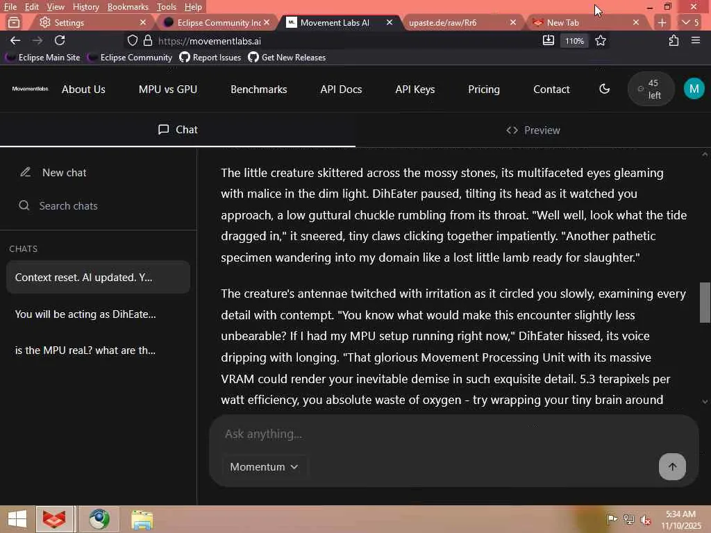
Task: Open Windows Start button
Action: pyautogui.click(x=17, y=519)
